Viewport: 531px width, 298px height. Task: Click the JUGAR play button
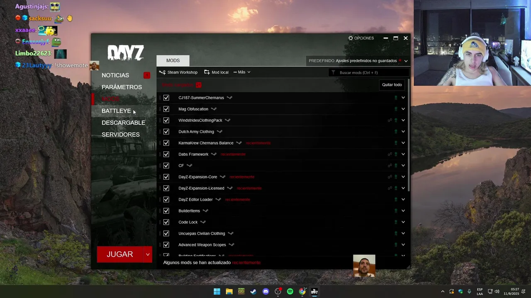pos(120,255)
